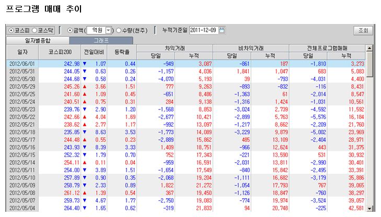381x217 pixels.
Task: Click the 전체프로그램매매 column group header
Action: [x=327, y=48]
